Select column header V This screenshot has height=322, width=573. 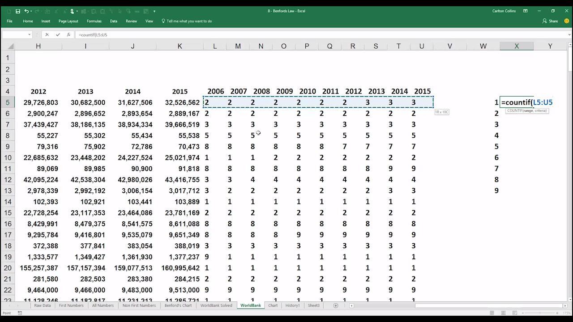(449, 46)
